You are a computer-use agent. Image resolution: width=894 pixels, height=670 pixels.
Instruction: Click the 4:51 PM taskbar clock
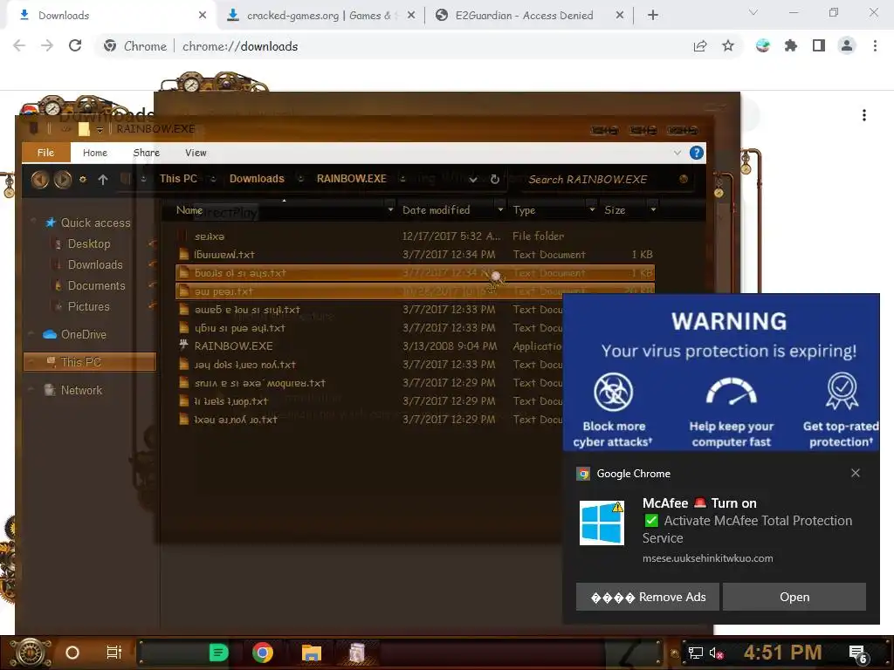(x=782, y=653)
